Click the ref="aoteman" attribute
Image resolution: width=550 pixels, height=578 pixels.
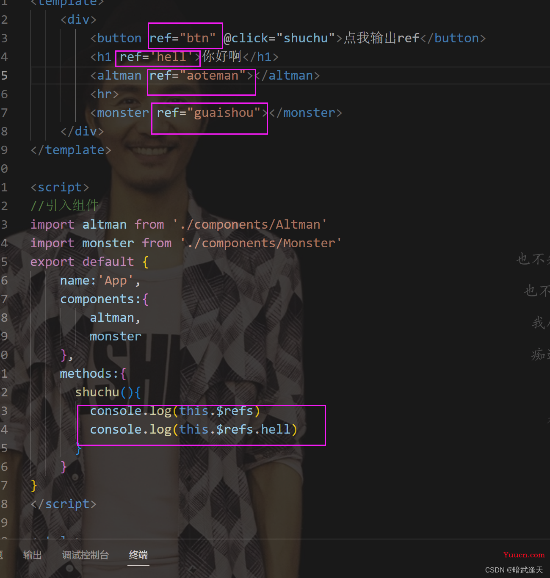click(x=197, y=75)
